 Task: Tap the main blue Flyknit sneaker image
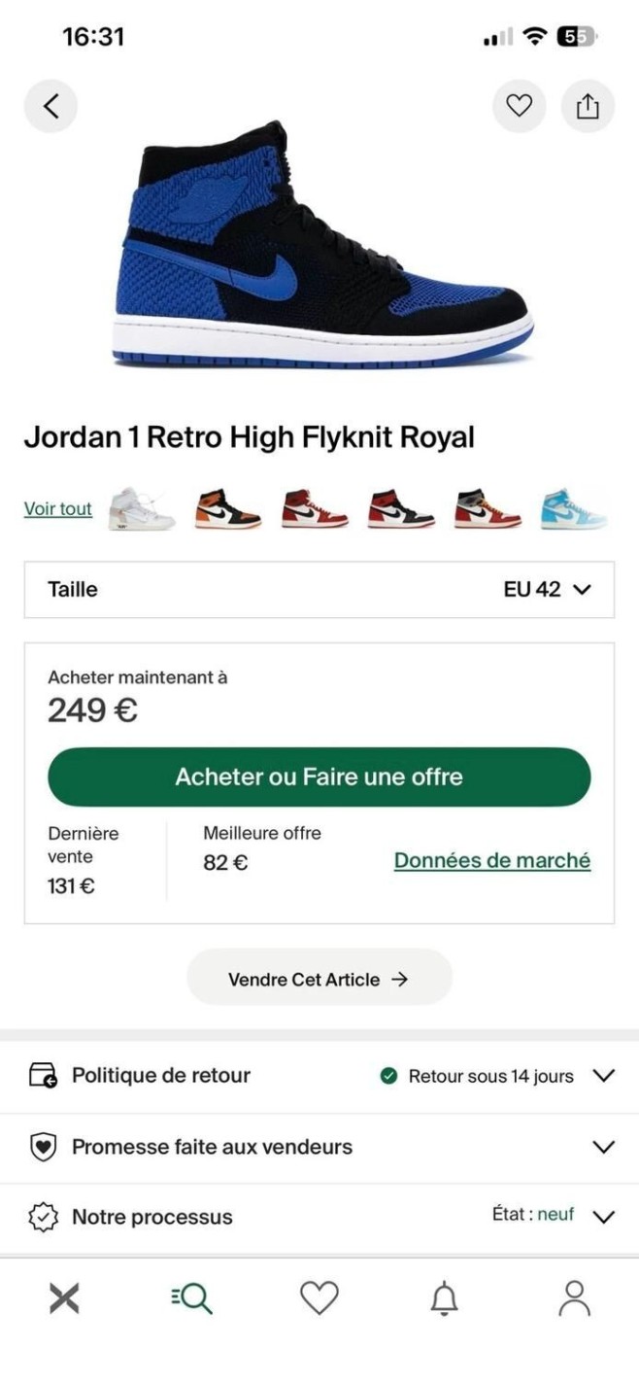pyautogui.click(x=322, y=243)
